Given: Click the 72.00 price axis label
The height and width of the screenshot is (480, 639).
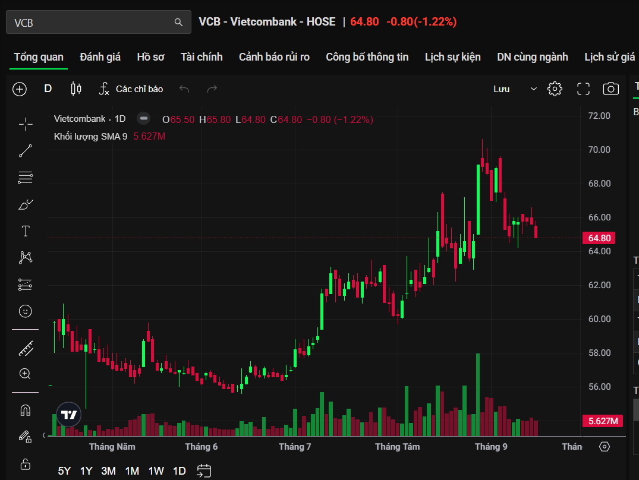Looking at the screenshot, I should (599, 116).
